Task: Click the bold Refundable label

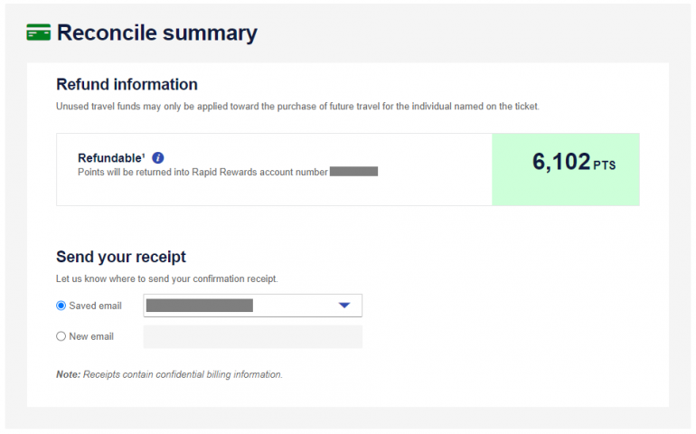Action: pyautogui.click(x=110, y=158)
